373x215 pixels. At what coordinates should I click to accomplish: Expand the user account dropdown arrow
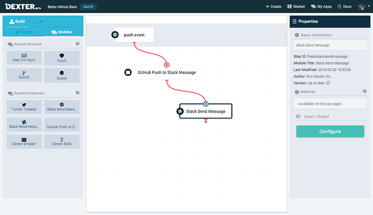pos(369,7)
